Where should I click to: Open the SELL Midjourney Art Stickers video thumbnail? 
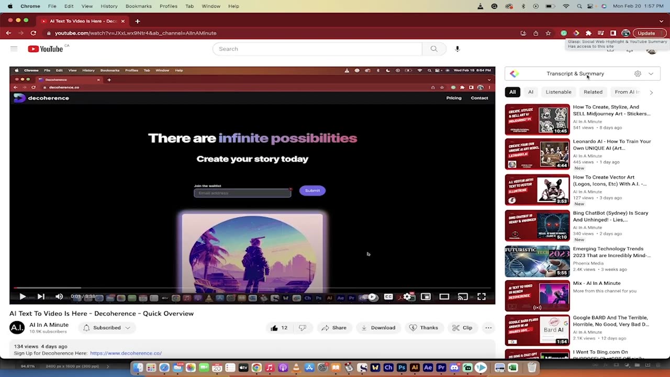(x=537, y=119)
